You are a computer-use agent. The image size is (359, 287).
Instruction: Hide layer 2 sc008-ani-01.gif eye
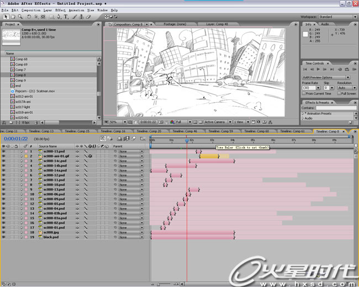pyautogui.click(x=3, y=156)
